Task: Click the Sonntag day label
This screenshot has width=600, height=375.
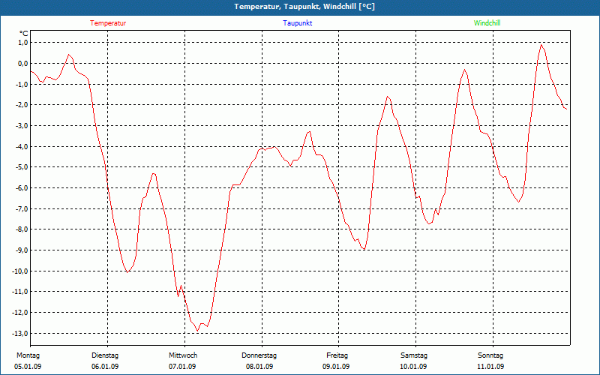Action: tap(490, 355)
